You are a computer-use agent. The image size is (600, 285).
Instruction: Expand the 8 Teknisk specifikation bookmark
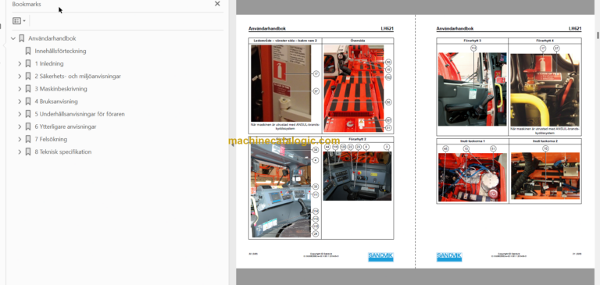(x=20, y=152)
